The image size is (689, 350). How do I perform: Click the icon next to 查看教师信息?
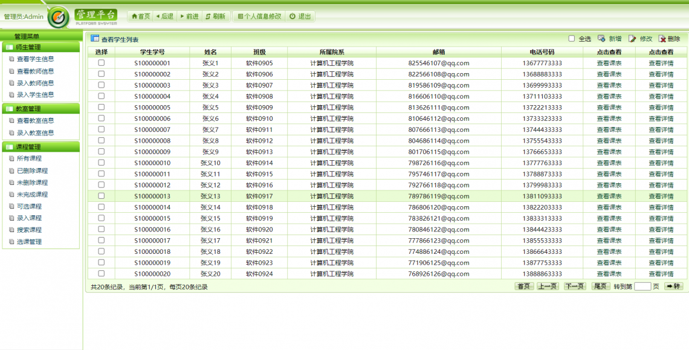click(x=11, y=71)
